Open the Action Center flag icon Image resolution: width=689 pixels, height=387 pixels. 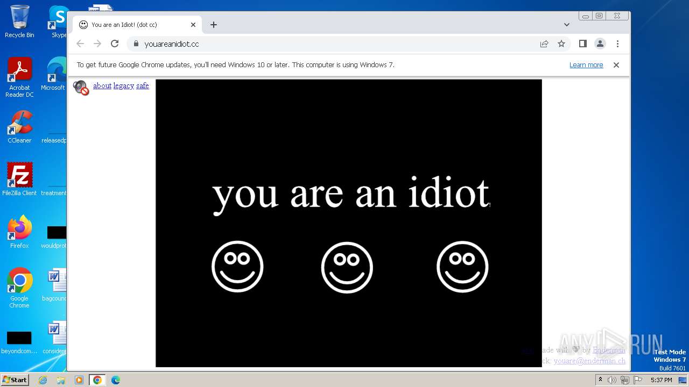pyautogui.click(x=637, y=380)
